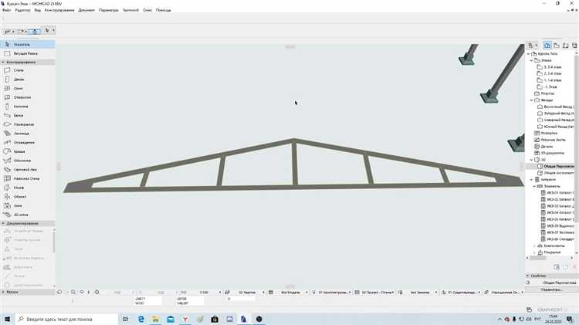Open Layout Book in Navigator
This screenshot has height=325, width=579.
(x=565, y=46)
